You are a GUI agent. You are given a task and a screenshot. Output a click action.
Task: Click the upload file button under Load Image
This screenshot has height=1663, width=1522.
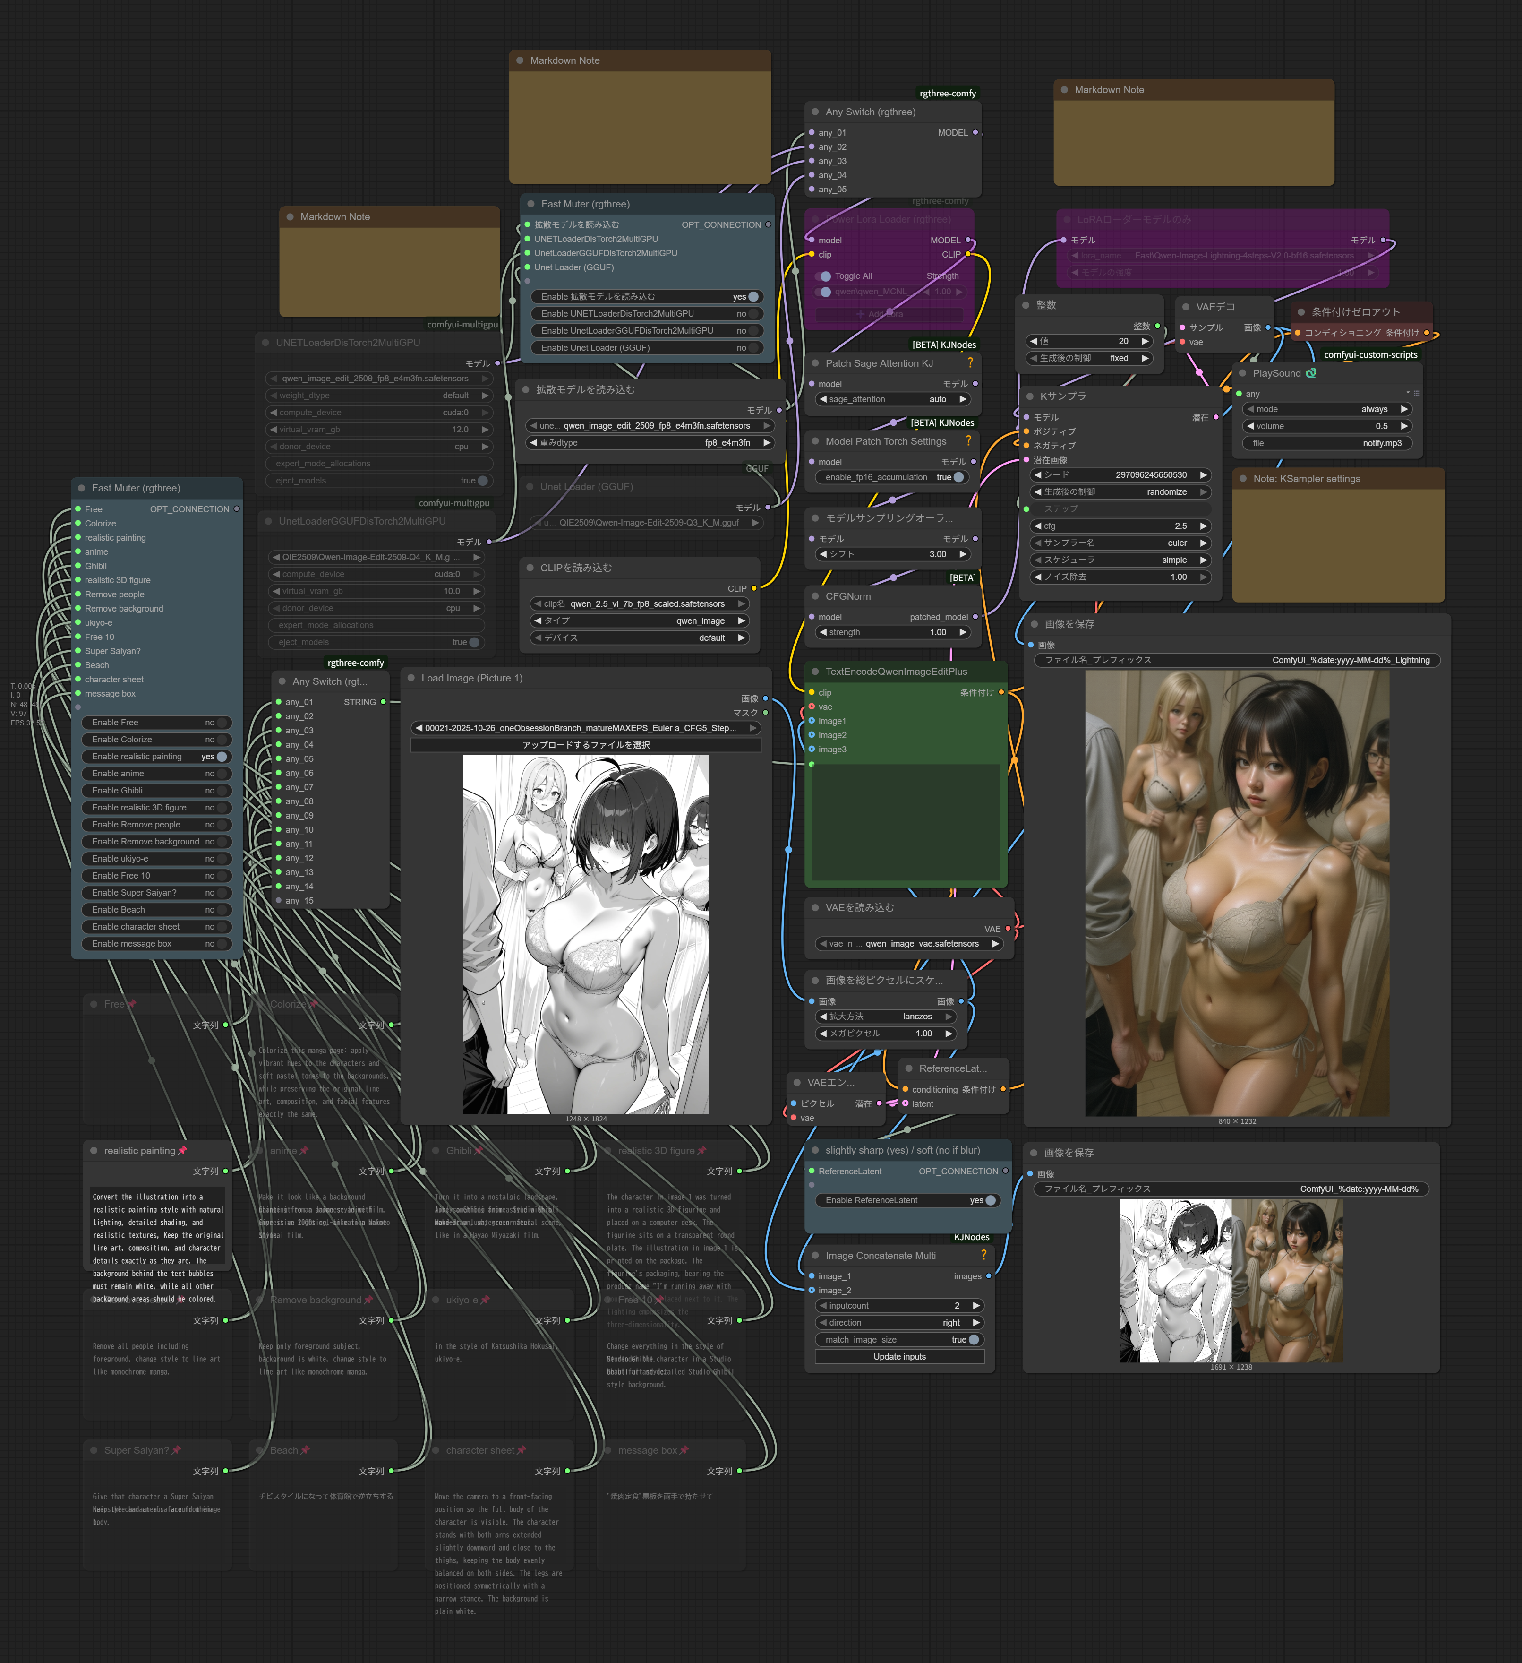[x=585, y=745]
